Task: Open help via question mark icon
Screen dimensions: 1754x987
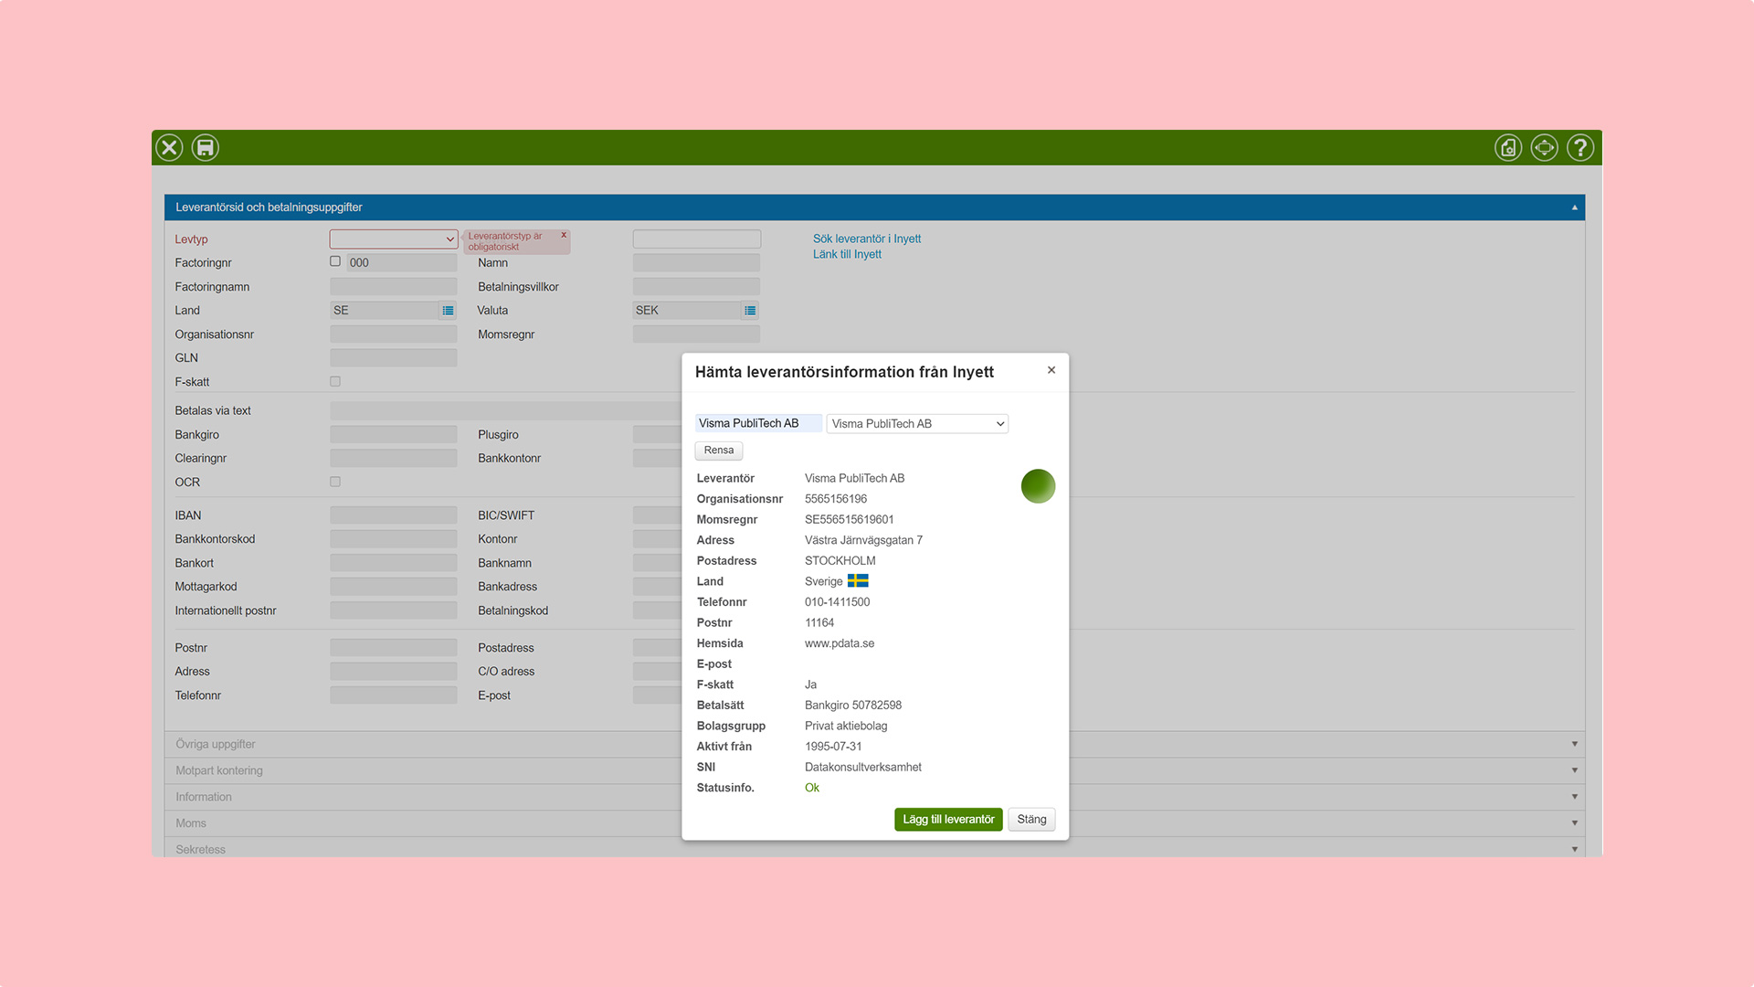Action: (1580, 147)
